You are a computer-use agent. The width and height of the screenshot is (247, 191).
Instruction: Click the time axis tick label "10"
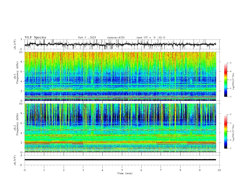pos(219,170)
